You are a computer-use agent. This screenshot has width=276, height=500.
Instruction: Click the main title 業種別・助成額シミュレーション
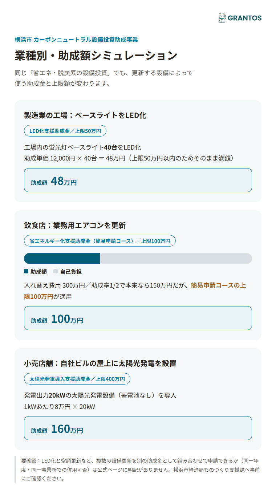(x=96, y=56)
